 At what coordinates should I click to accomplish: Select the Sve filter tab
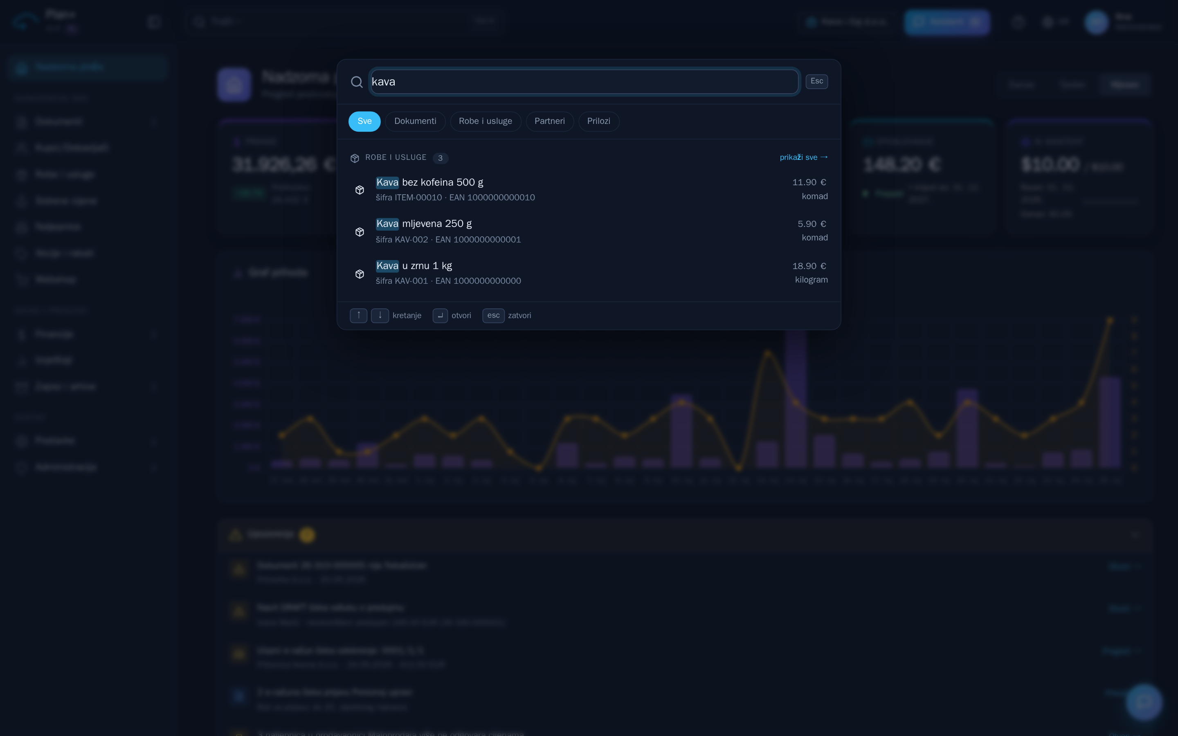coord(364,121)
